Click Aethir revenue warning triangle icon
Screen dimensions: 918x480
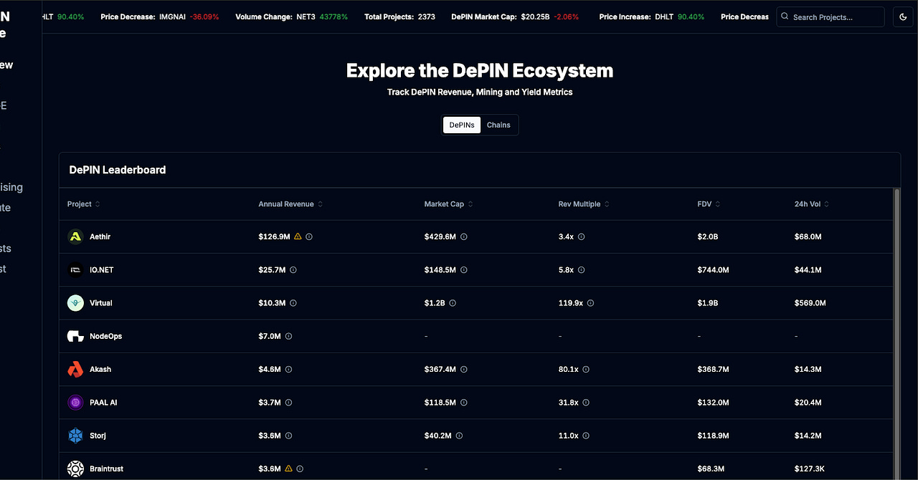tap(298, 236)
